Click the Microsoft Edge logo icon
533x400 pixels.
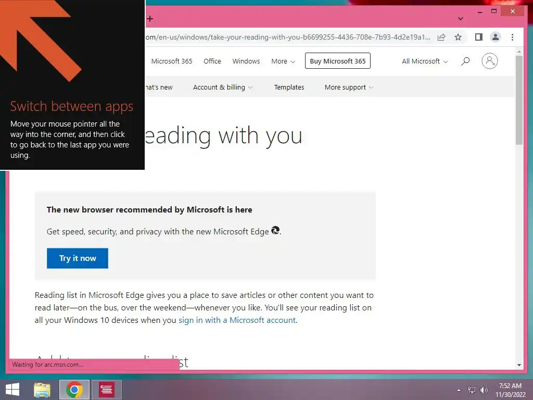tap(275, 230)
